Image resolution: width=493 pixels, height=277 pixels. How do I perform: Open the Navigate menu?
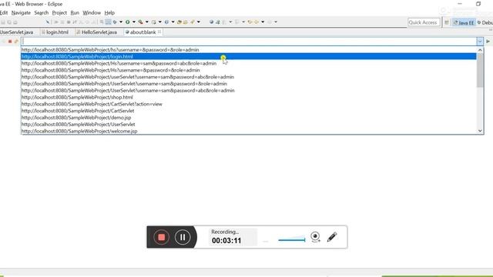point(21,13)
